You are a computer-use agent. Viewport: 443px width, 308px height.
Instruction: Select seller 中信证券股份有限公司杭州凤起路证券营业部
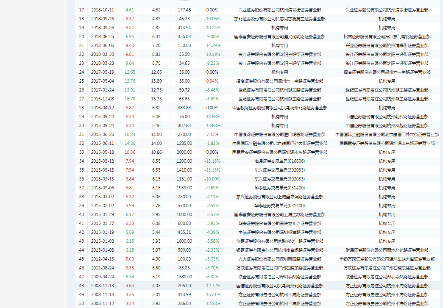(x=387, y=125)
